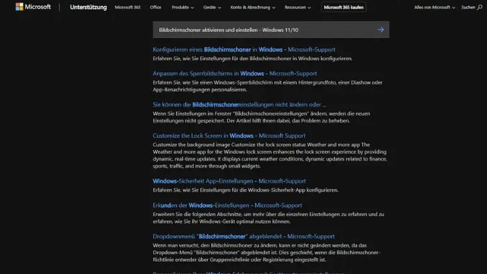
Task: Open Customize the Lock Screen in Windows result
Action: [x=229, y=136]
